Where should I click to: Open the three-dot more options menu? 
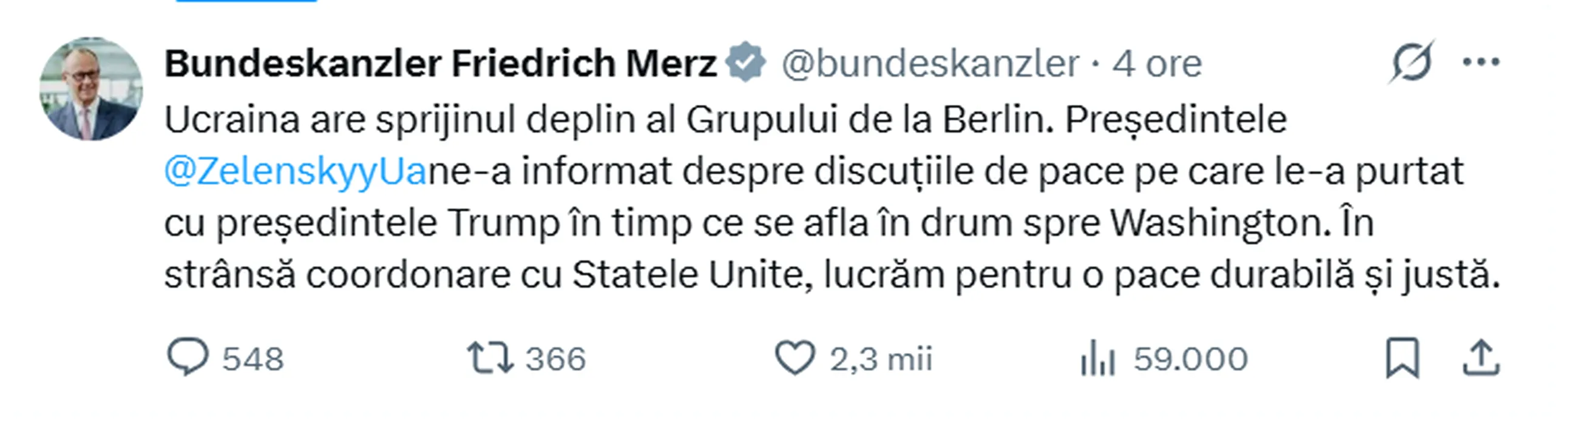pos(1481,62)
